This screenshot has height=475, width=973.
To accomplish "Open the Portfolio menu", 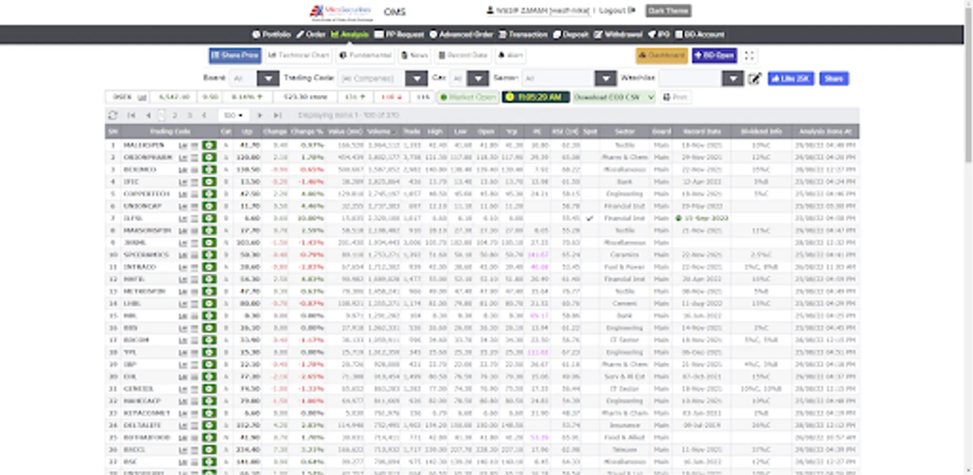I will (x=272, y=34).
